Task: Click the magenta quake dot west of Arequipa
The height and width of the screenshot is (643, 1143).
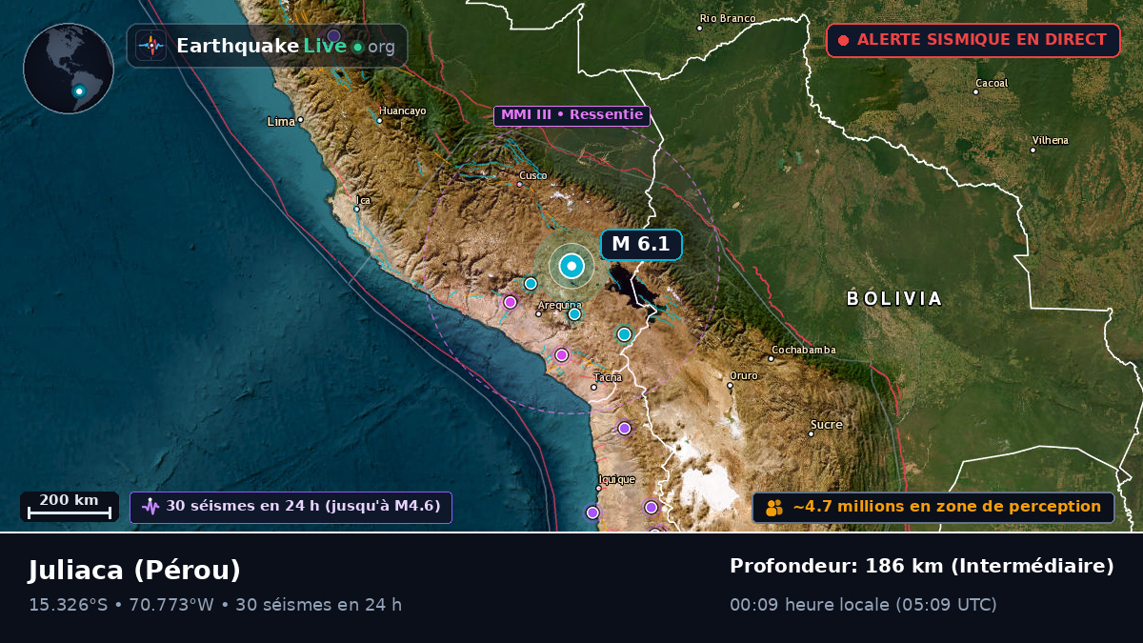Action: [510, 302]
